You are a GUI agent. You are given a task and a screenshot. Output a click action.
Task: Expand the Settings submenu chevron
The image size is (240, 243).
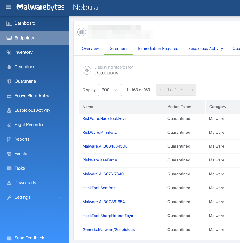tap(60, 197)
